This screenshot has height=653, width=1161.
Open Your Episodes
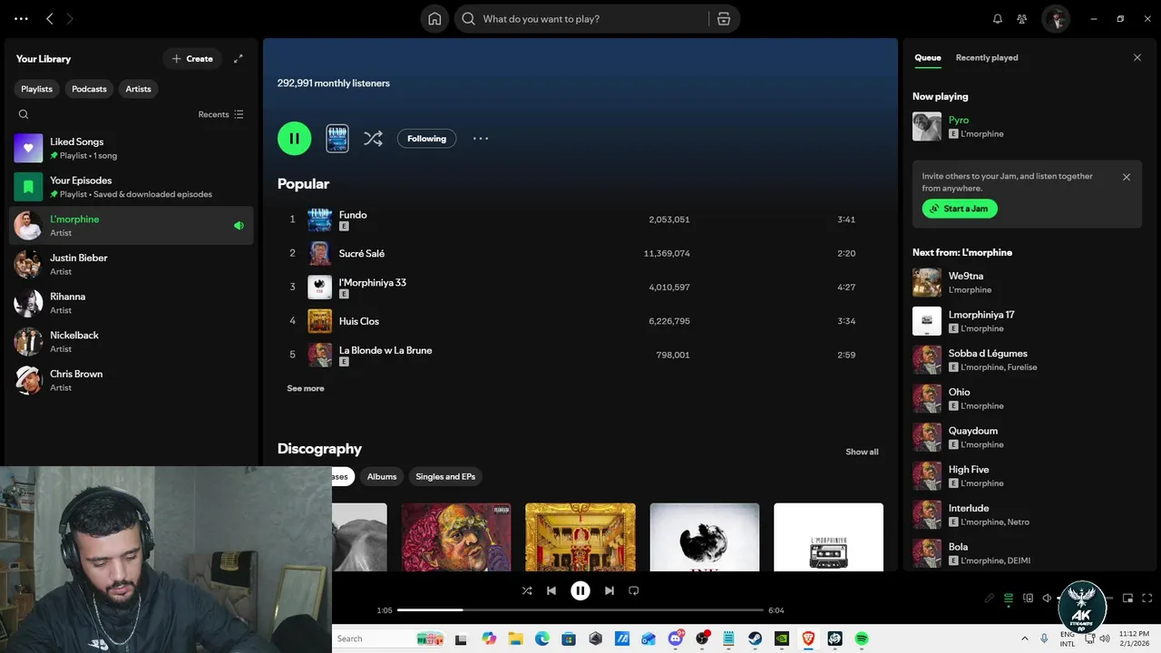[x=132, y=187]
